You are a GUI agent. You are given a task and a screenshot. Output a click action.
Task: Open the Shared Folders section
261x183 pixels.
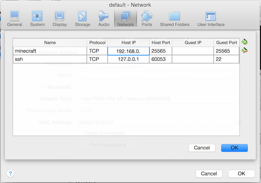(175, 19)
